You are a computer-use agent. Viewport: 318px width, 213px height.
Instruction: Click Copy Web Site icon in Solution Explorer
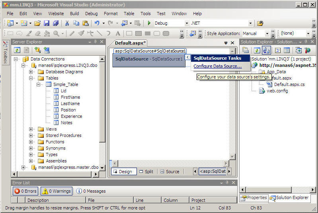click(298, 50)
